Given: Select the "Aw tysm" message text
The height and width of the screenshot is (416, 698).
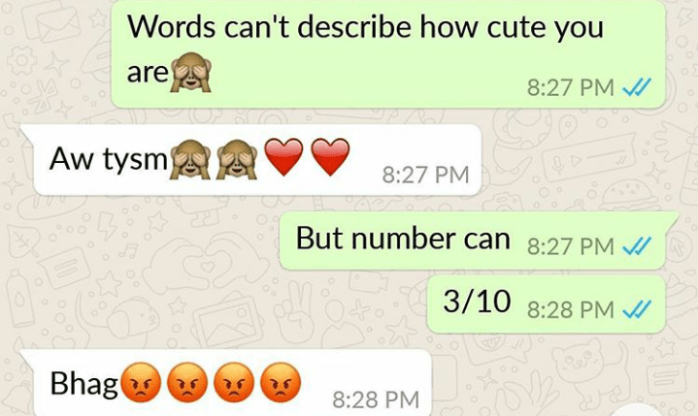Looking at the screenshot, I should coord(108,159).
